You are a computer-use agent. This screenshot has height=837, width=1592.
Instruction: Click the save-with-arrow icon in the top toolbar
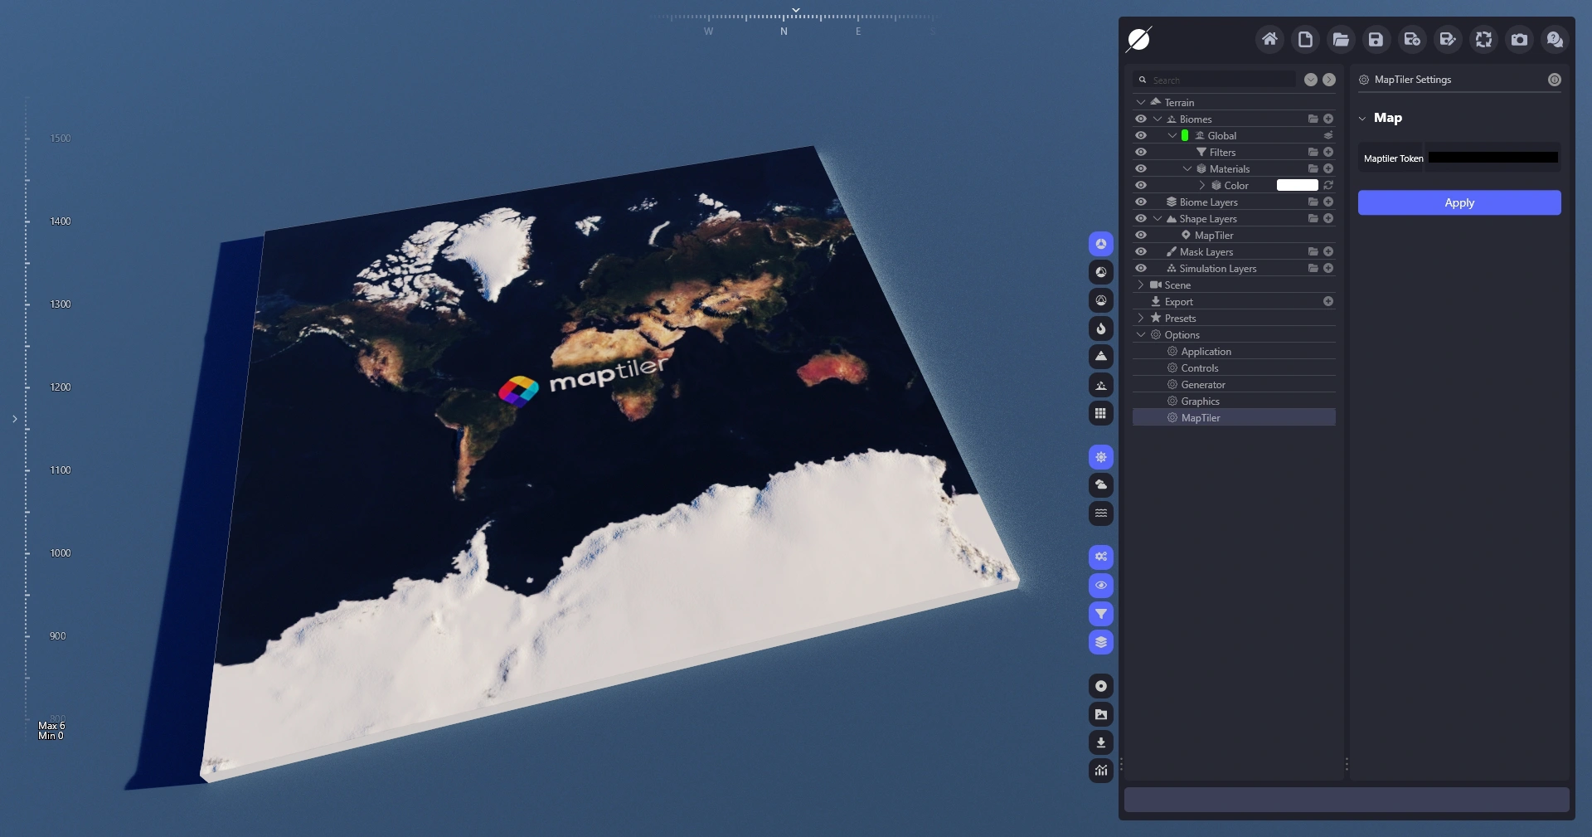1412,39
